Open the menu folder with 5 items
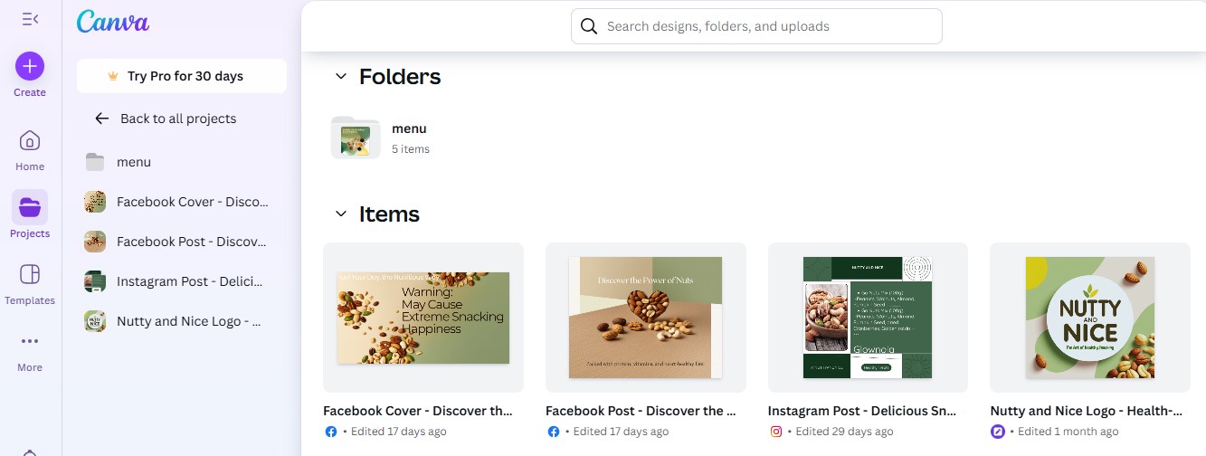Viewport: 1206px width, 456px height. pyautogui.click(x=356, y=138)
